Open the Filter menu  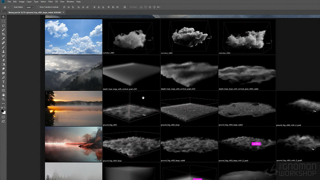tap(51, 2)
